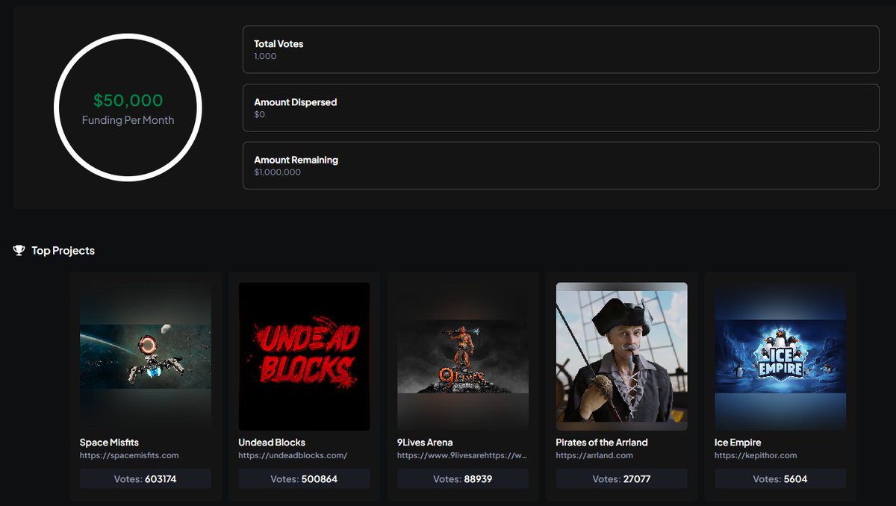Select the Space Misfits title
896x506 pixels.
[x=109, y=443]
